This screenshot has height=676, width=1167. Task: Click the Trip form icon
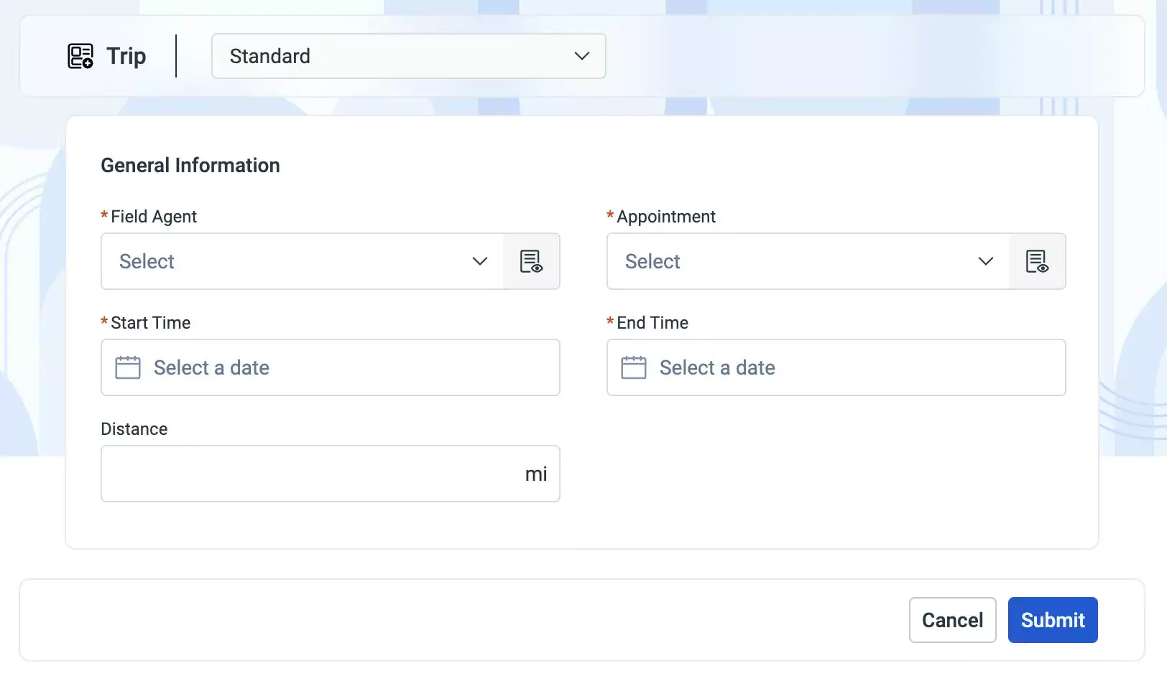[x=80, y=56]
